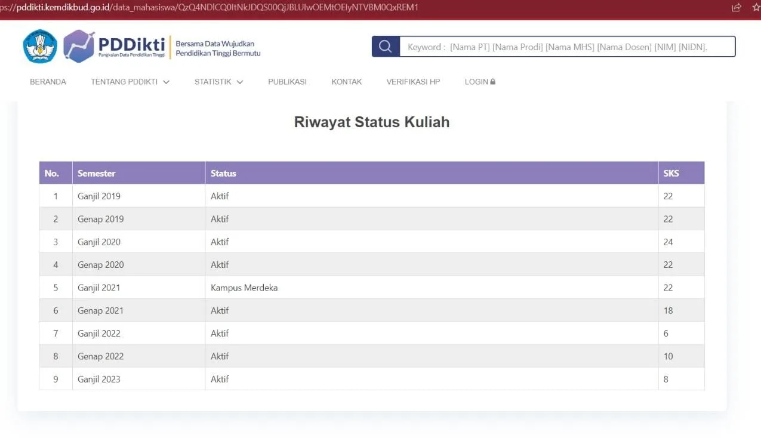761x438 pixels.
Task: Click the Riwayat Status Kuliah heading
Action: [x=371, y=122]
